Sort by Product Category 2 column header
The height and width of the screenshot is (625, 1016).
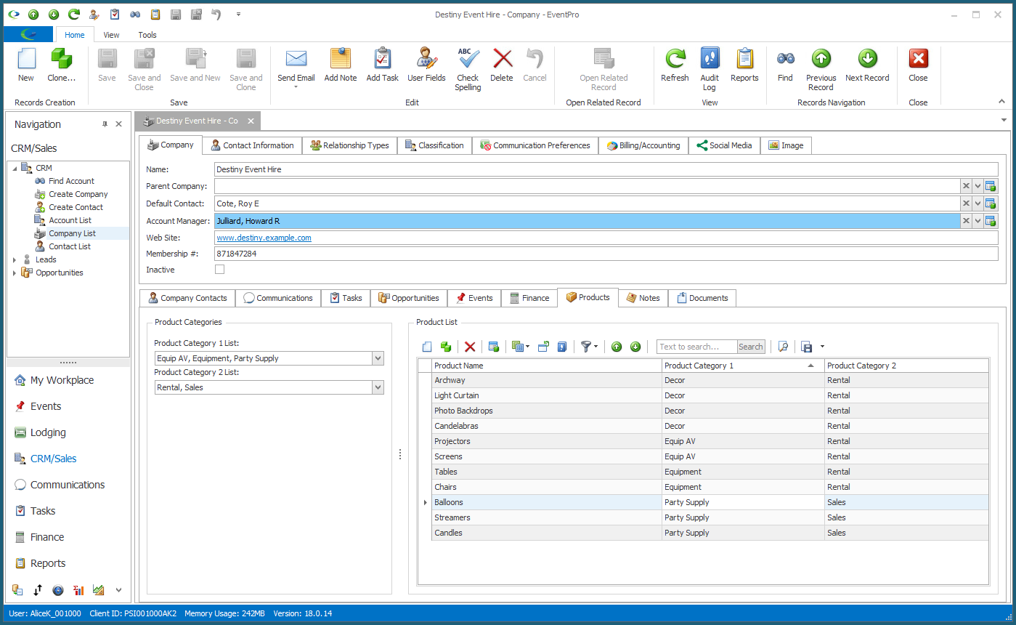click(x=906, y=366)
